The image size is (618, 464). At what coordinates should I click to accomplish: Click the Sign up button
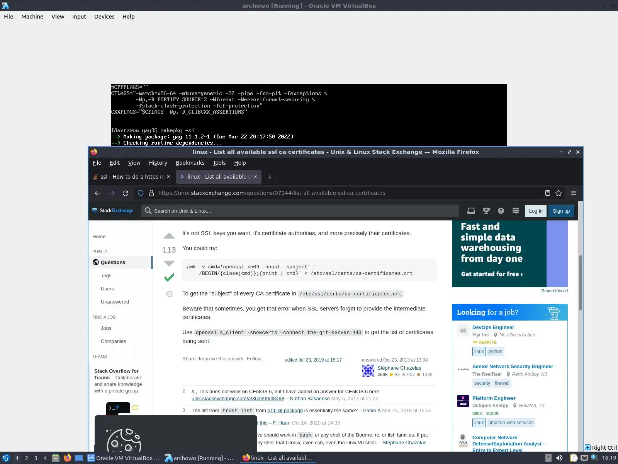(561, 211)
